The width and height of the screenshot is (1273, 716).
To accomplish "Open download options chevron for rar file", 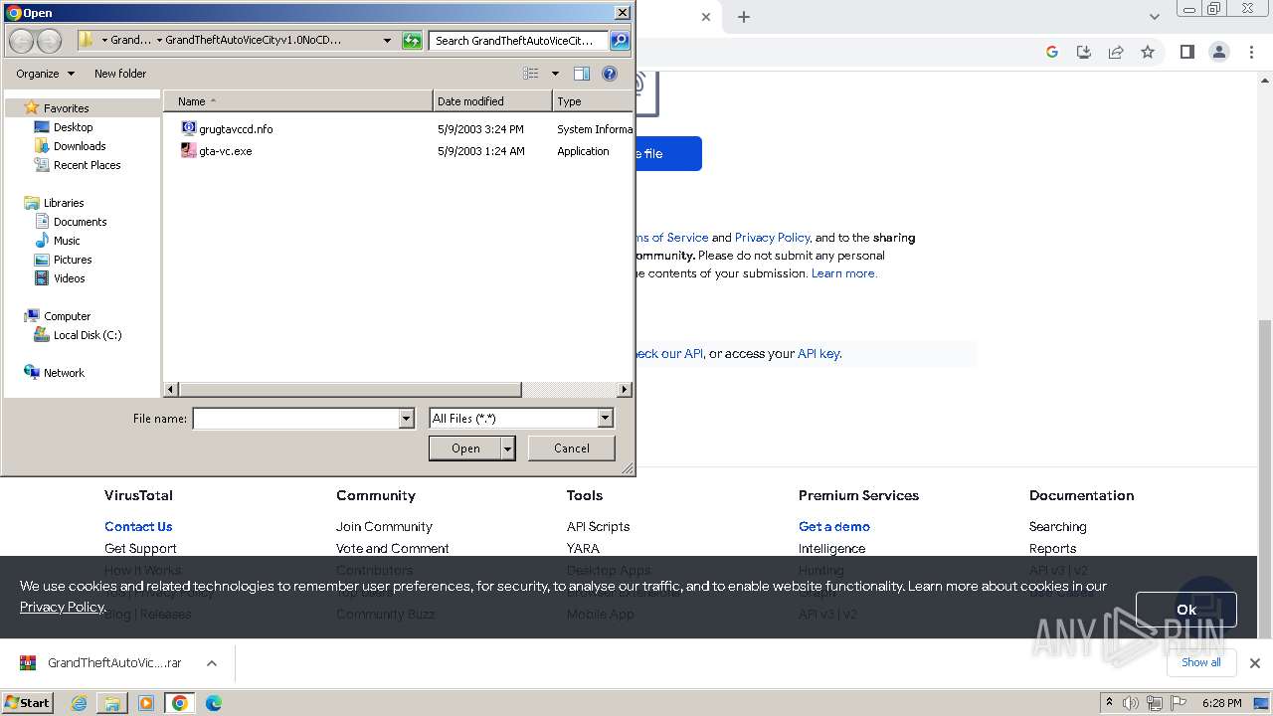I will pyautogui.click(x=212, y=663).
